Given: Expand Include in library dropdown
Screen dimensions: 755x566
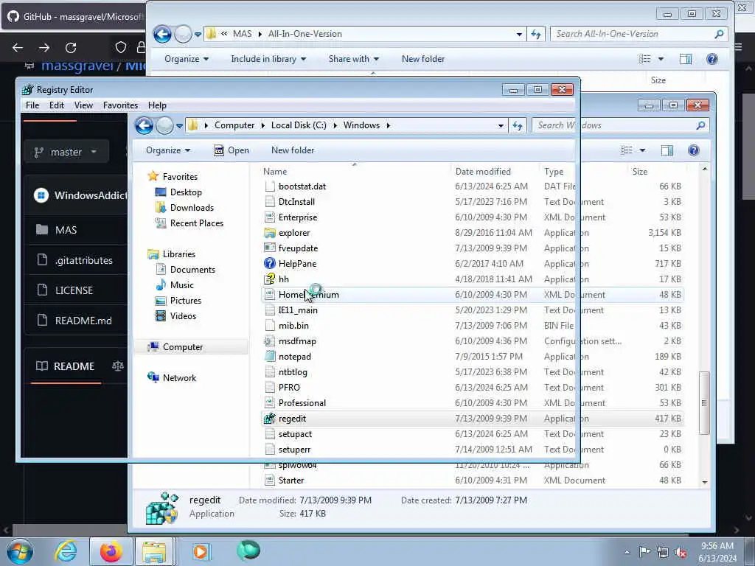Looking at the screenshot, I should [x=268, y=59].
